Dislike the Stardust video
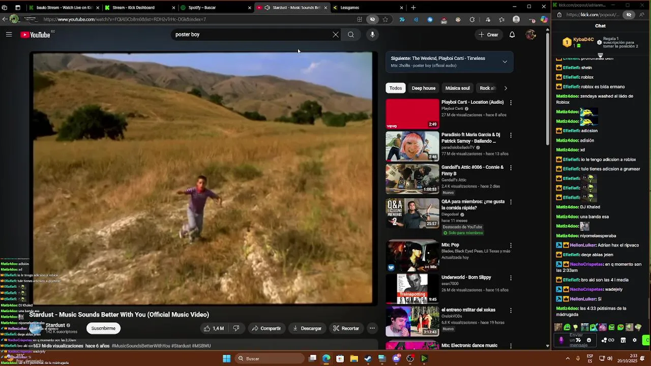The height and width of the screenshot is (366, 651). coord(236,328)
